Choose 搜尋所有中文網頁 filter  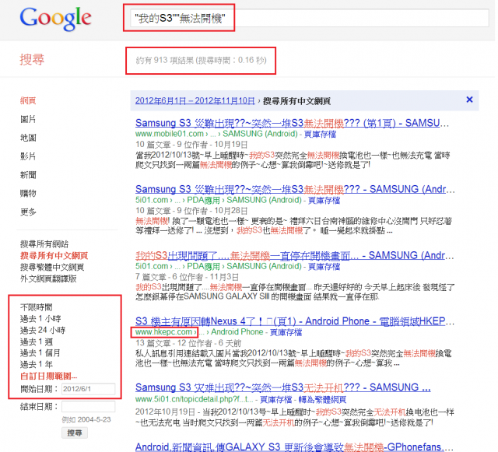(x=54, y=255)
